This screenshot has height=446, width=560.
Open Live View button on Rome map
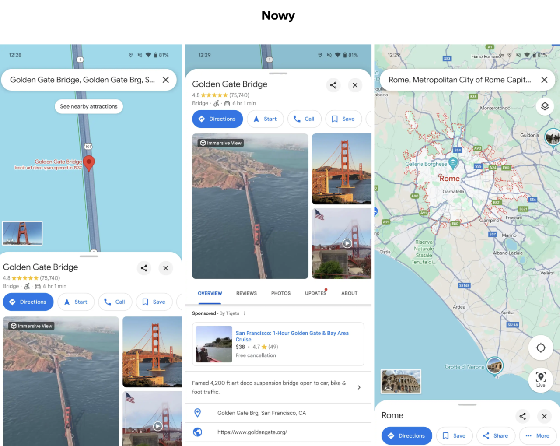coord(541,379)
